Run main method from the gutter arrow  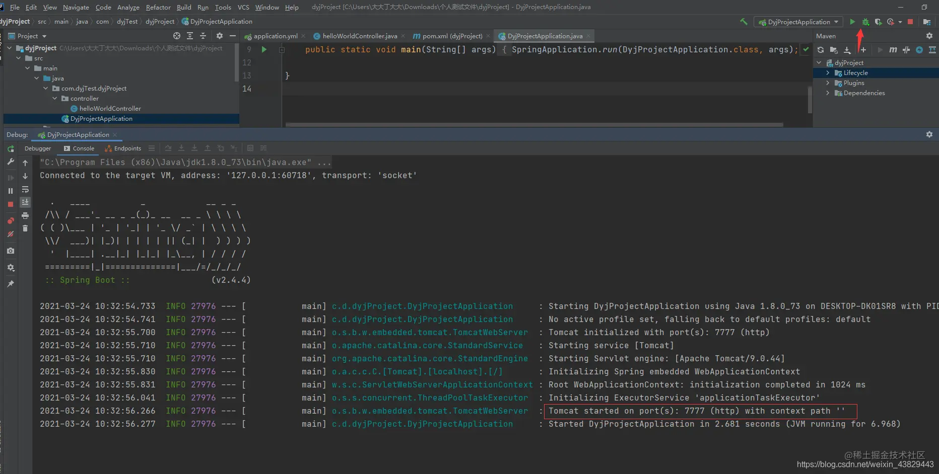[264, 49]
